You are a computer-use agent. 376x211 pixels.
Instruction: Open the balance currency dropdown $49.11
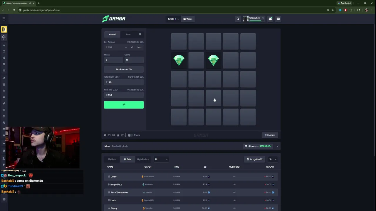point(173,19)
